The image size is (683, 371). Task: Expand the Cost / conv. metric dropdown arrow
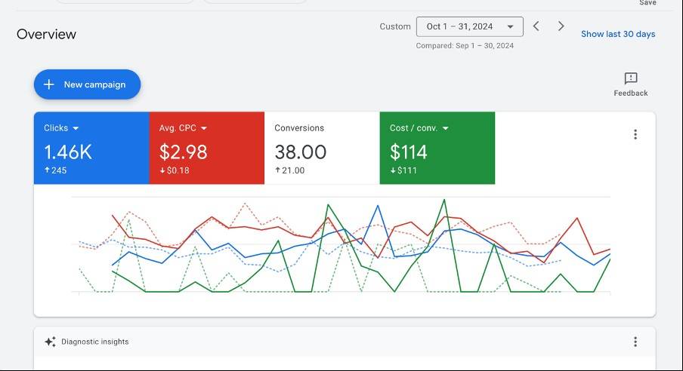[x=445, y=128]
